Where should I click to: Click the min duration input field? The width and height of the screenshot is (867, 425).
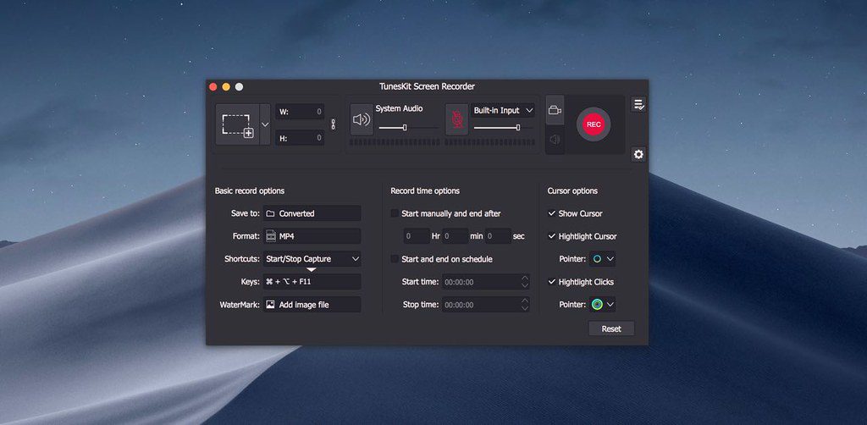(455, 236)
